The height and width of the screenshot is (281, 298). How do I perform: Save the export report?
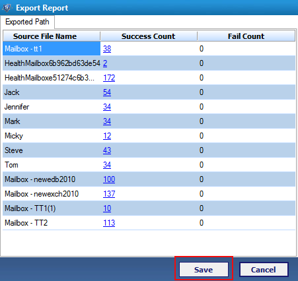(204, 269)
